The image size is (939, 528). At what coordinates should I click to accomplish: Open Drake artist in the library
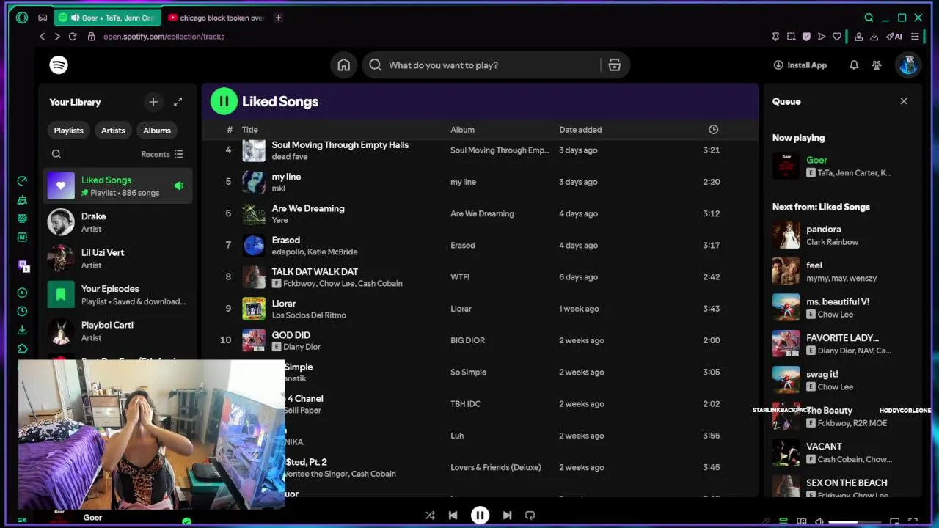(117, 222)
